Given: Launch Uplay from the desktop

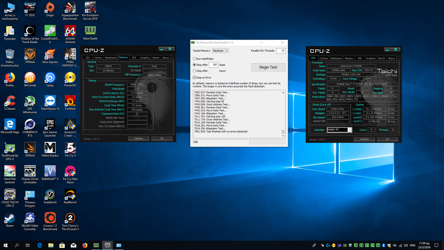Looking at the screenshot, I should (50, 79).
